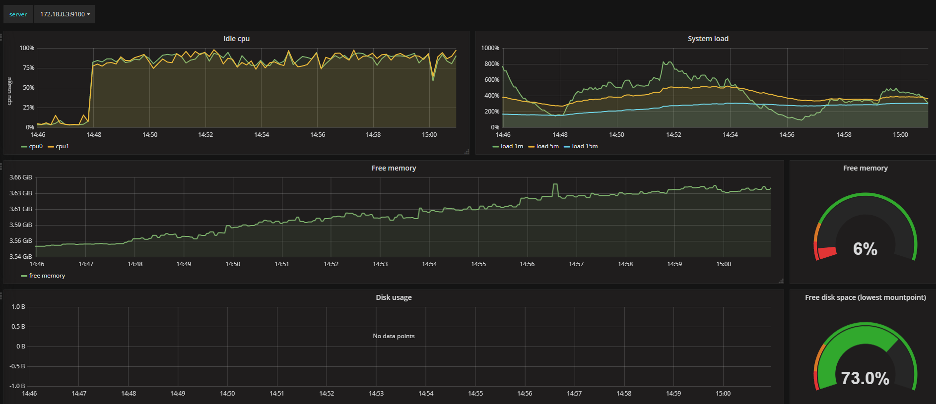Open the 172.18.0.3:9100 server dropdown
This screenshot has width=936, height=404.
pyautogui.click(x=65, y=14)
